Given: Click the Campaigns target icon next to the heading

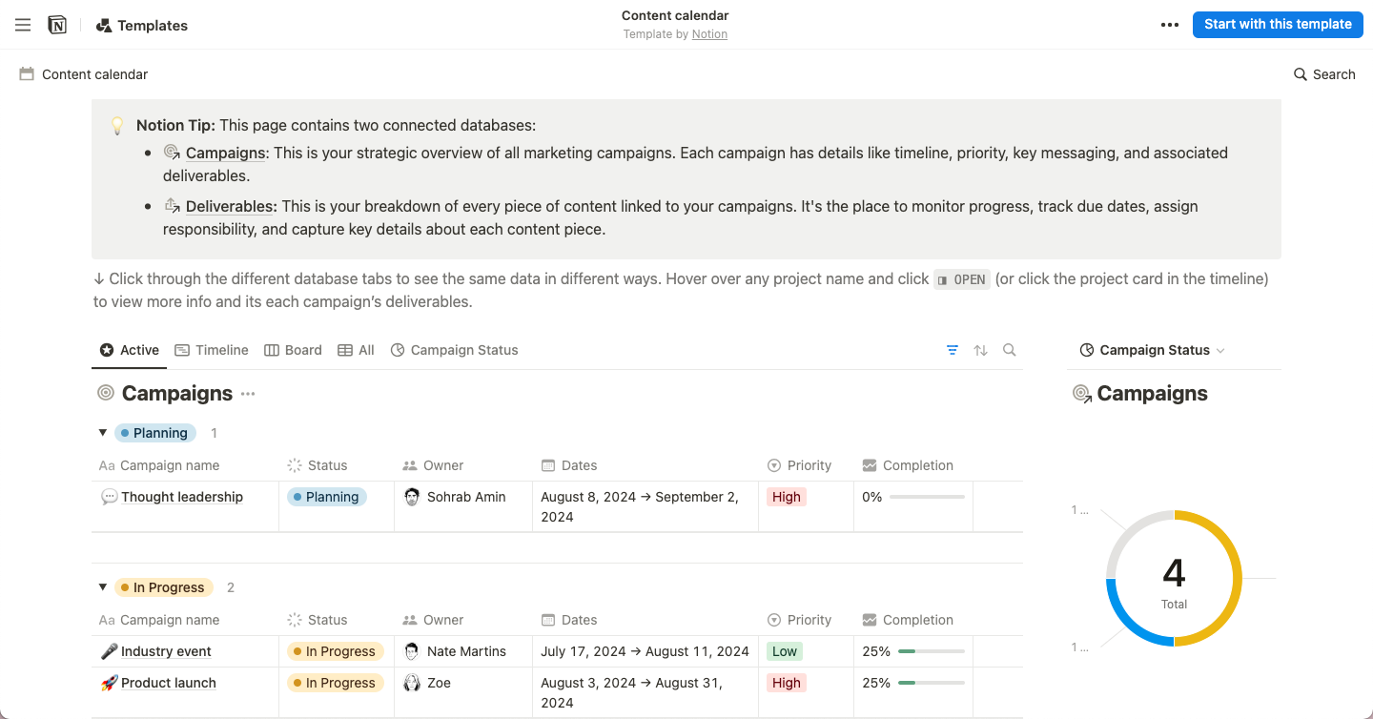Looking at the screenshot, I should (105, 393).
